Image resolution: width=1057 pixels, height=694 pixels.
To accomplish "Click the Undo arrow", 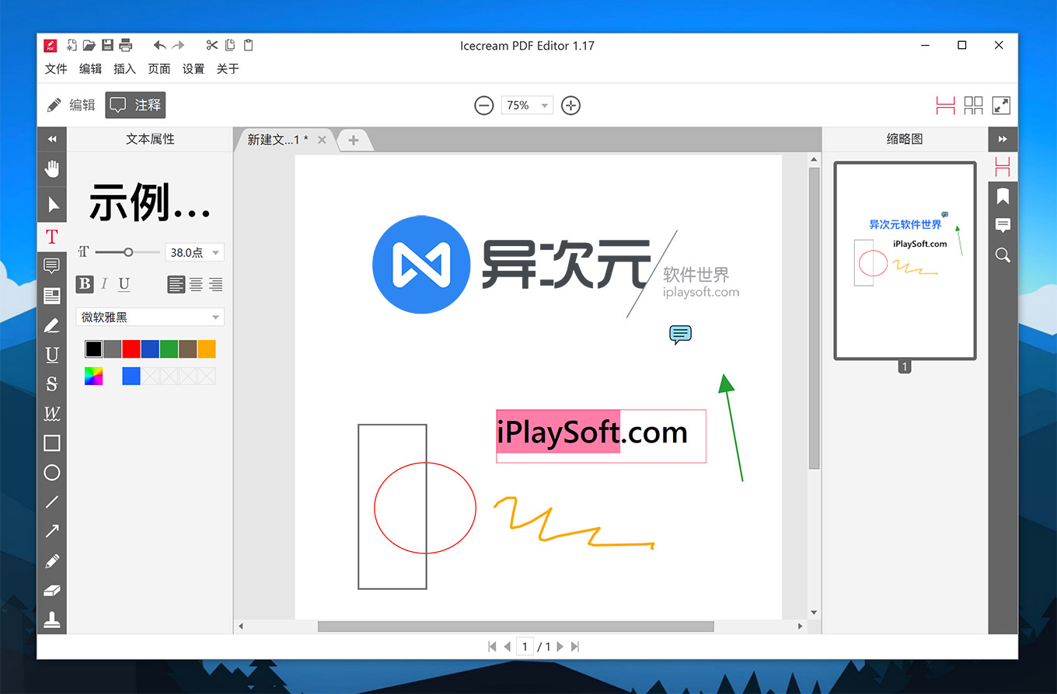I will coord(160,44).
